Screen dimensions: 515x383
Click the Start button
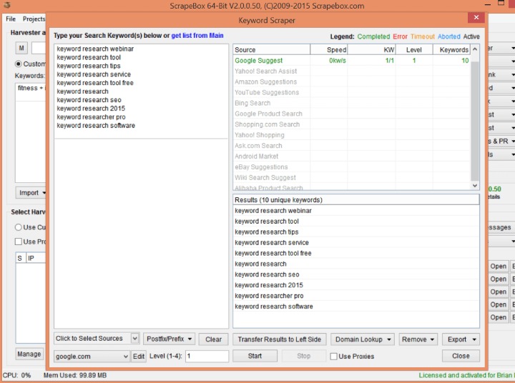click(x=255, y=356)
